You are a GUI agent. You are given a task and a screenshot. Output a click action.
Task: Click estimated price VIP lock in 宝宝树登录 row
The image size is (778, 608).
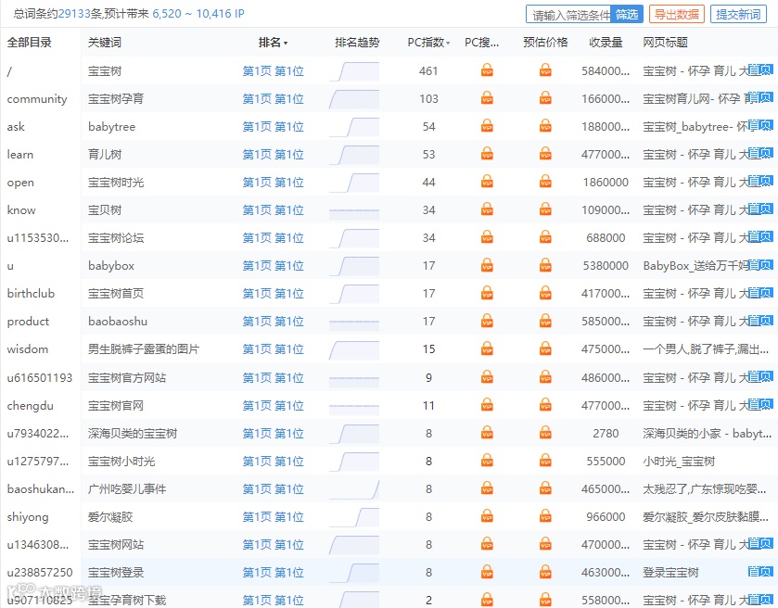(545, 571)
